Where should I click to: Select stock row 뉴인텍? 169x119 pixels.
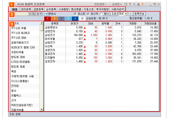101,46
